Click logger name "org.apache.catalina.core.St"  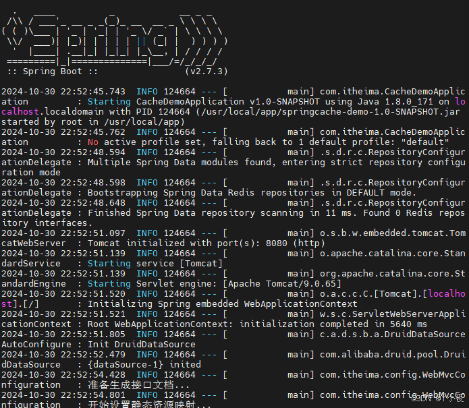pos(393,274)
